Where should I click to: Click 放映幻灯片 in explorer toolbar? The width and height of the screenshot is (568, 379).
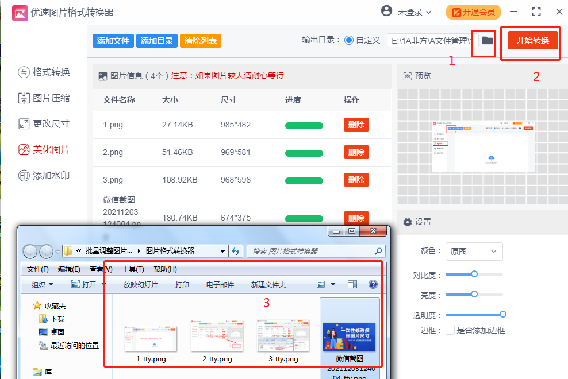tap(140, 284)
